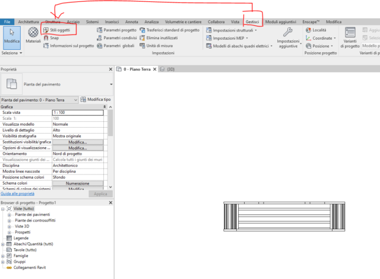
Task: Open Snap settings
Action: coord(51,38)
